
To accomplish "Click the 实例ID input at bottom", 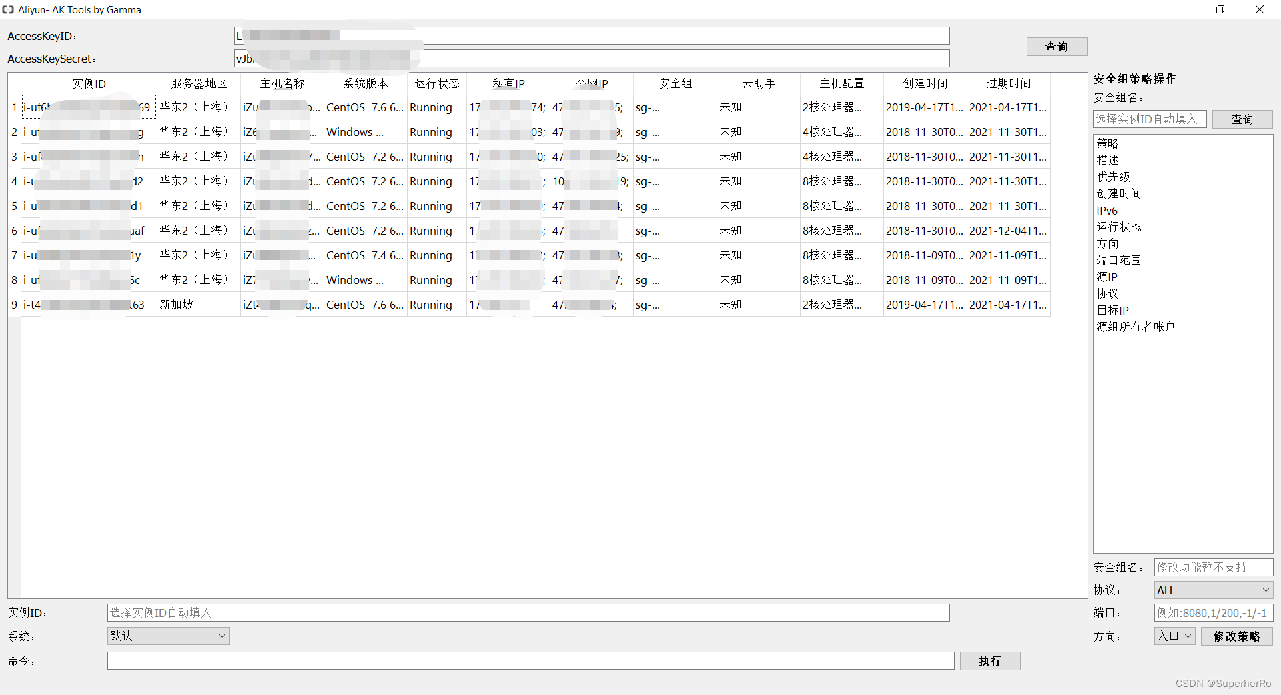I will 528,612.
